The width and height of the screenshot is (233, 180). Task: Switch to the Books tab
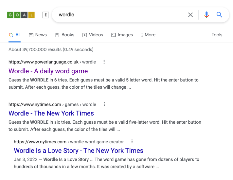click(65, 35)
